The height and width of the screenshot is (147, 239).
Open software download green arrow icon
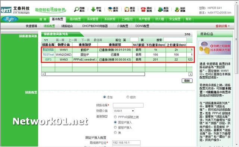click(93, 9)
